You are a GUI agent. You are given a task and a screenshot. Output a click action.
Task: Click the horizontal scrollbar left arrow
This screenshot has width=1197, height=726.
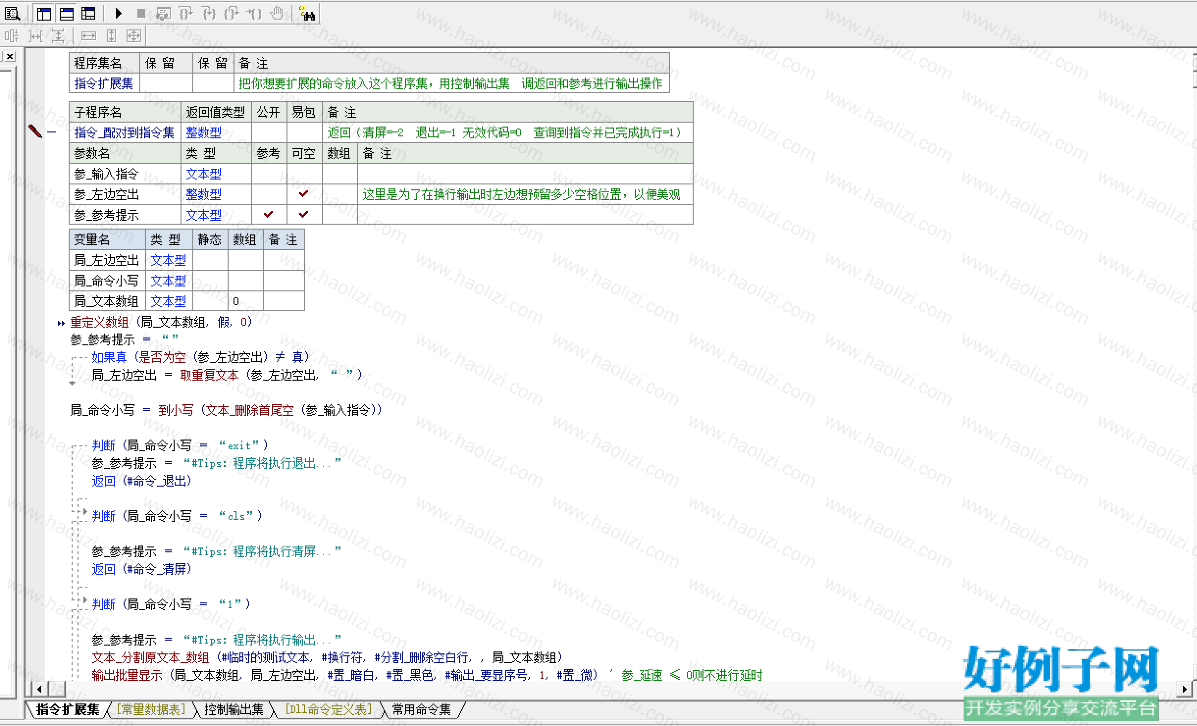[x=39, y=689]
